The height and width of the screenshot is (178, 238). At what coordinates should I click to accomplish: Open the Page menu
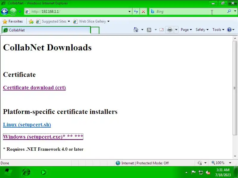pyautogui.click(x=186, y=30)
